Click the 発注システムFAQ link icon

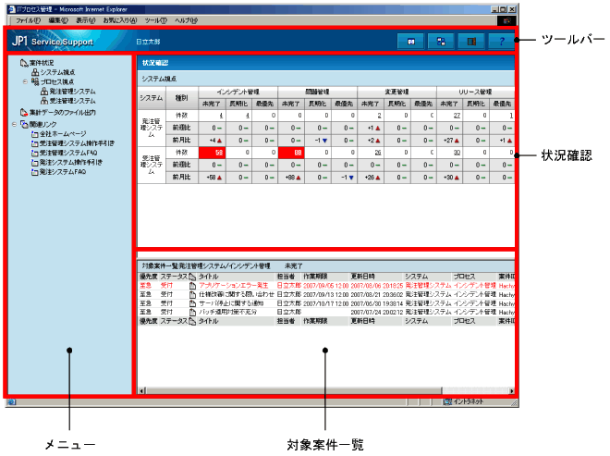coord(35,172)
